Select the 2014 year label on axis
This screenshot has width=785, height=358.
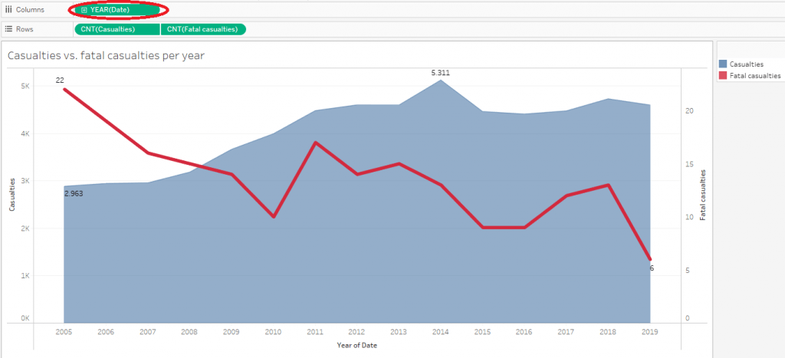tap(440, 332)
